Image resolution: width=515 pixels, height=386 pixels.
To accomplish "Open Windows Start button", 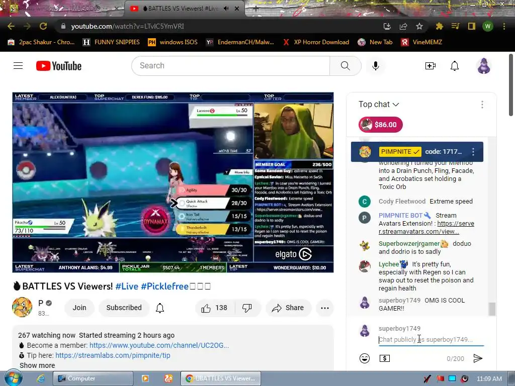I will click(x=14, y=378).
